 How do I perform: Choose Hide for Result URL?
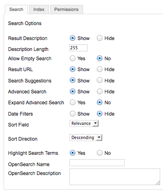(x=100, y=69)
